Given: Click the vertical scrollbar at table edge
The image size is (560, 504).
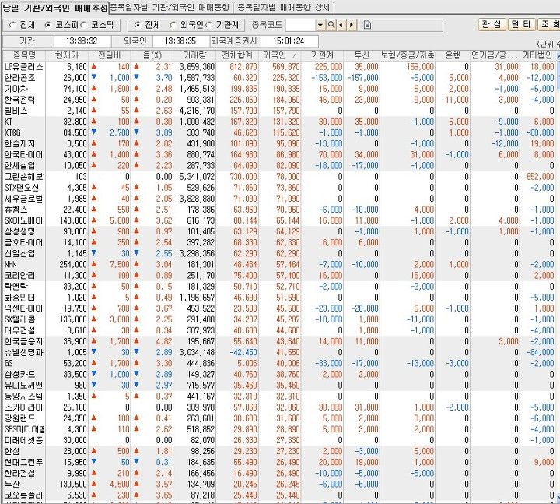Looking at the screenshot, I should pos(558,279).
